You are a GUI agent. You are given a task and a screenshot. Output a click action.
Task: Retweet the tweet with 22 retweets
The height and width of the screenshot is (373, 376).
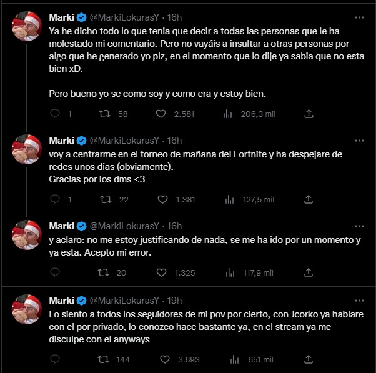coord(107,199)
